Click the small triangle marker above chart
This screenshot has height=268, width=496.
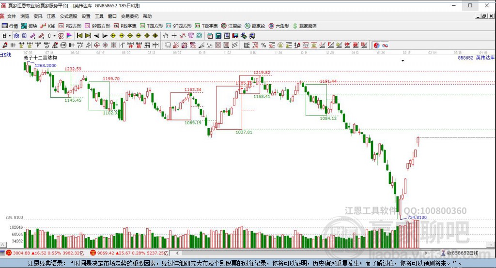[x=403, y=60]
